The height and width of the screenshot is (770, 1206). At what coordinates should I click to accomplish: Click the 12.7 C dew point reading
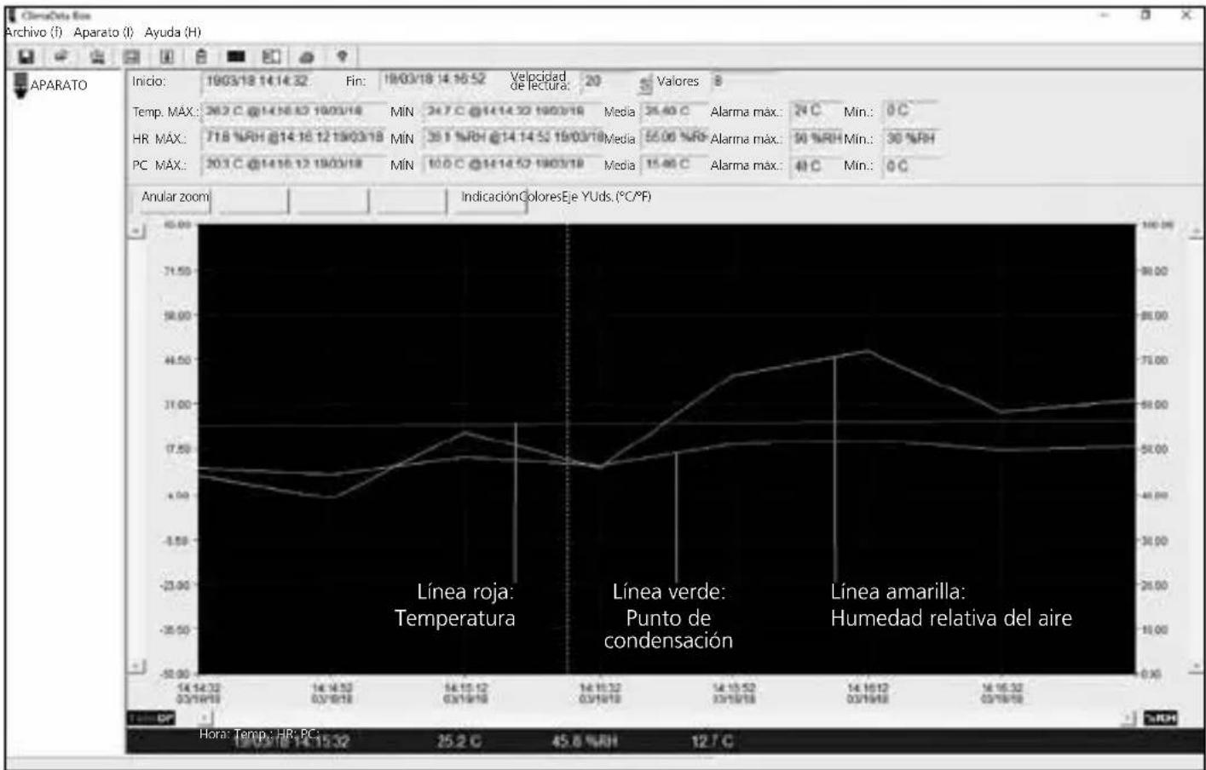712,741
